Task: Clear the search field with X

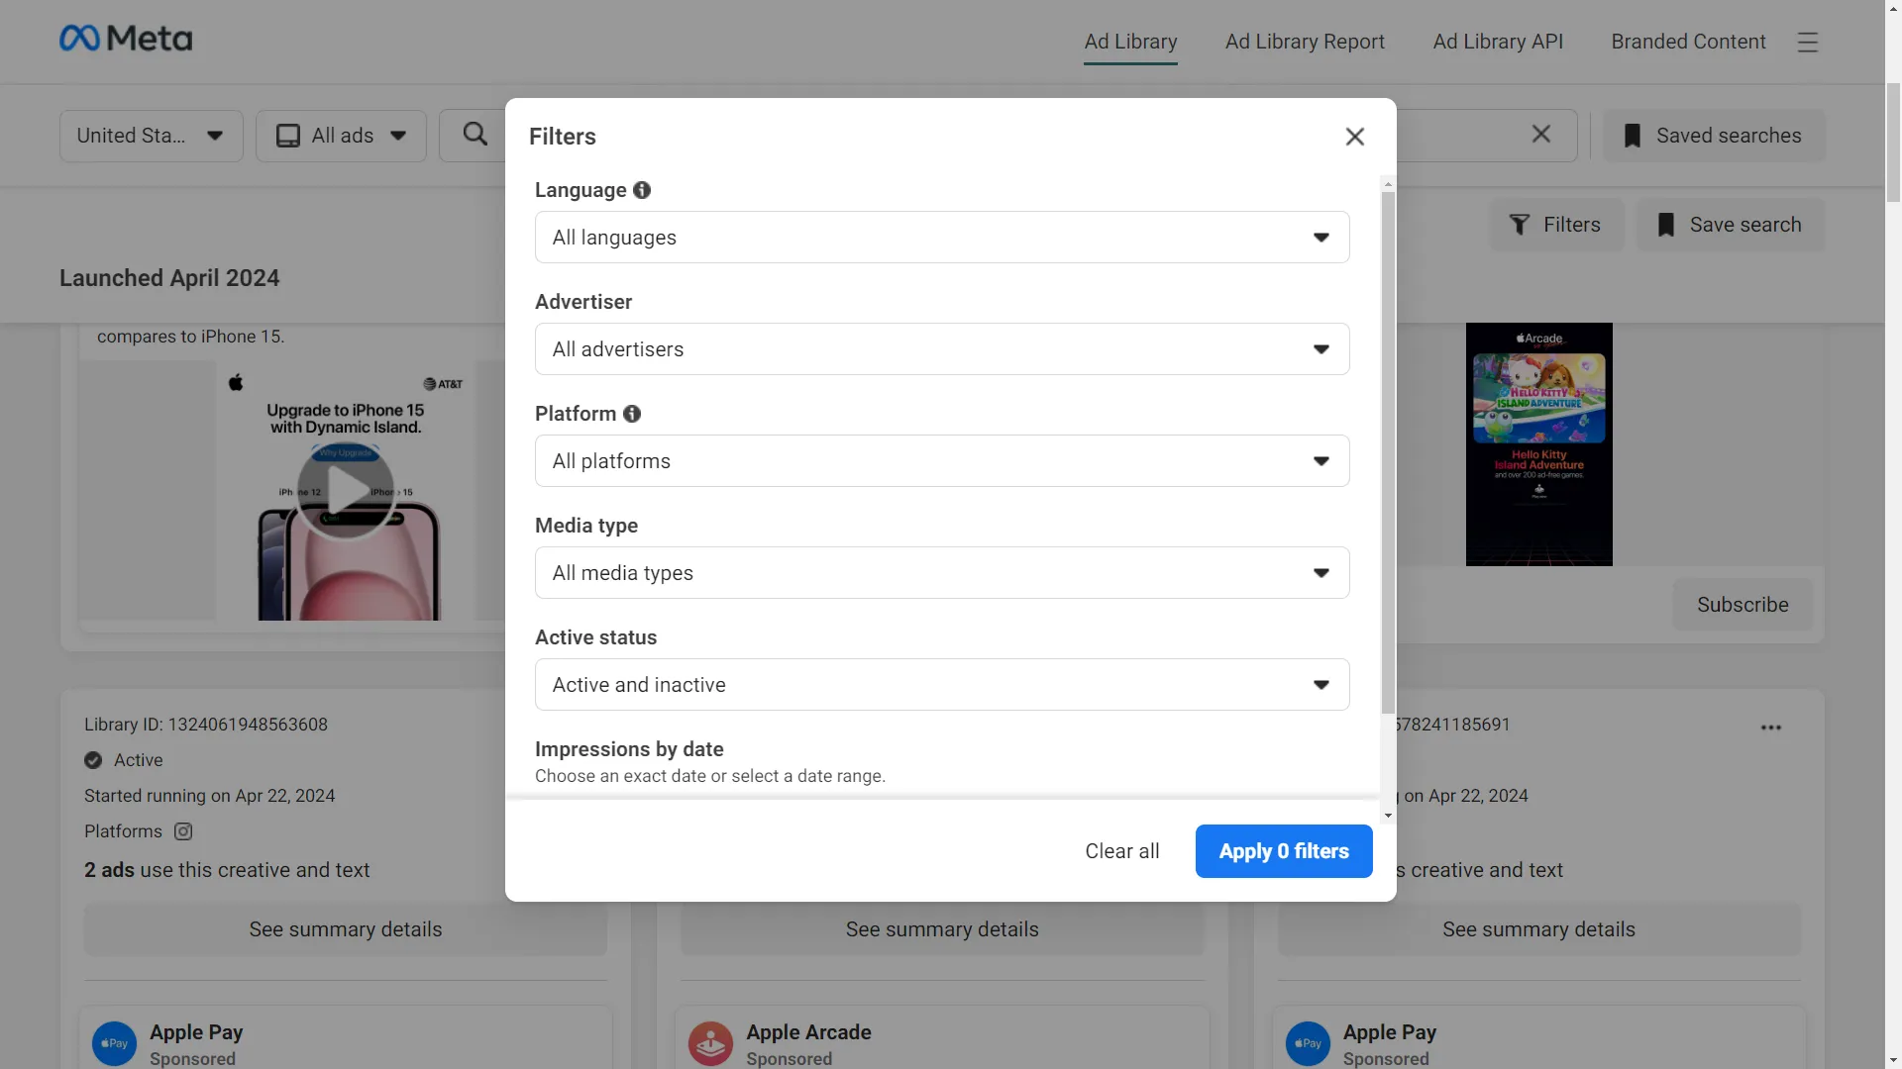Action: (x=1541, y=134)
